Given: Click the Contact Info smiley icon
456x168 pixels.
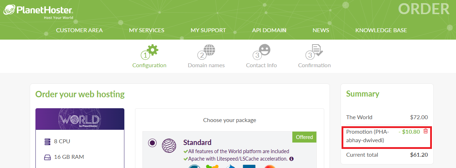Looking at the screenshot, I should (x=264, y=50).
